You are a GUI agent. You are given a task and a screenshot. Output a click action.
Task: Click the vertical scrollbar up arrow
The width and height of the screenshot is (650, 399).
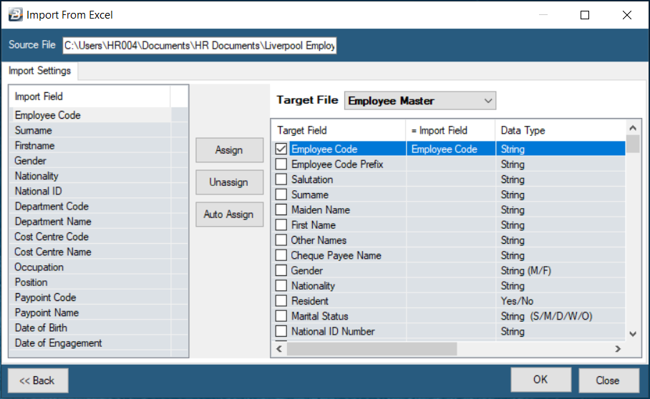click(633, 128)
